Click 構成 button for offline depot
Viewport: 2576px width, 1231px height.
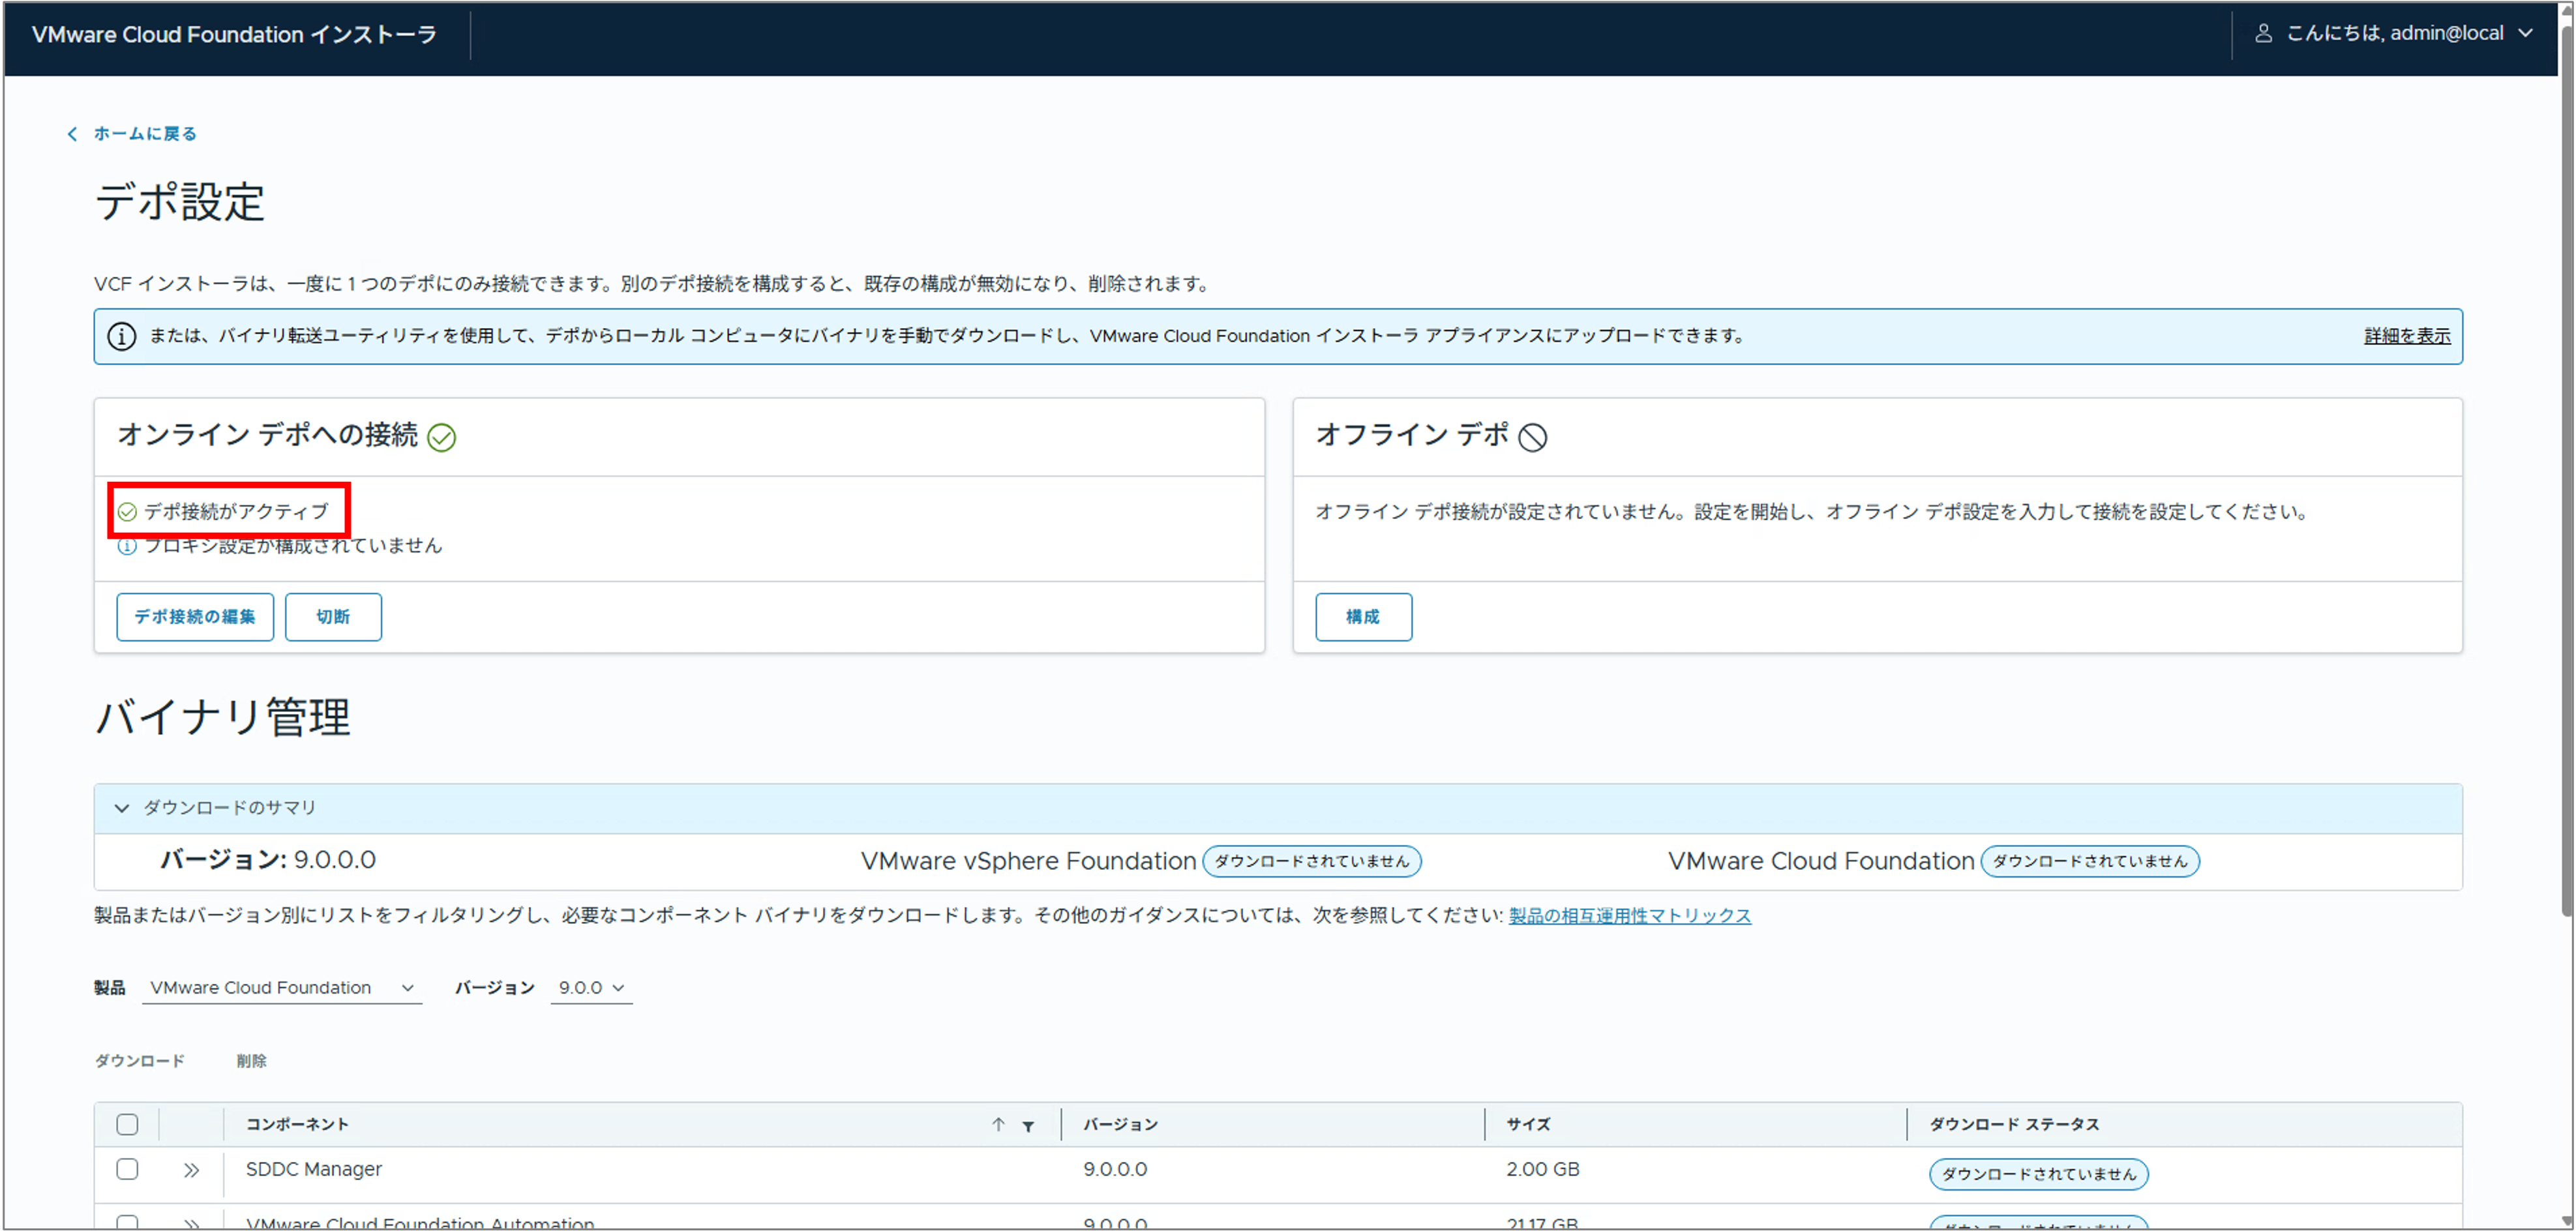(x=1363, y=617)
